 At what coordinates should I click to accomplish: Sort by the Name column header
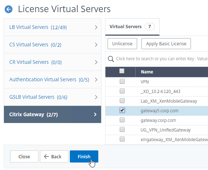click(x=147, y=72)
